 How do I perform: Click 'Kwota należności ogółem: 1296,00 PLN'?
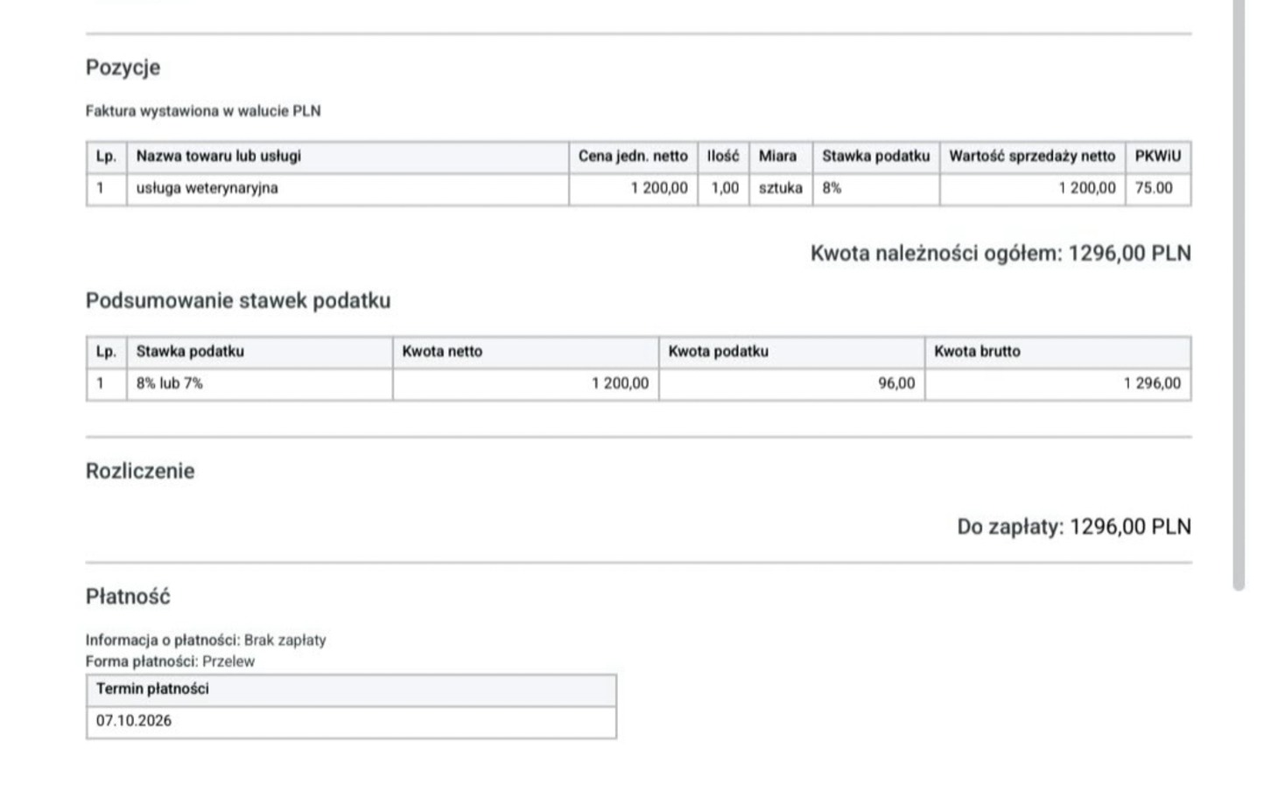pyautogui.click(x=1001, y=254)
